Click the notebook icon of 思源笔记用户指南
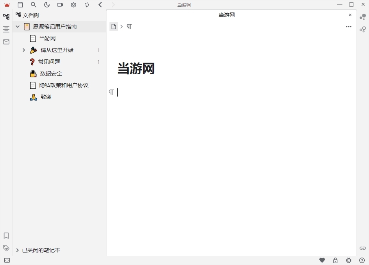Screen dimensions: 369x265 click(27, 27)
